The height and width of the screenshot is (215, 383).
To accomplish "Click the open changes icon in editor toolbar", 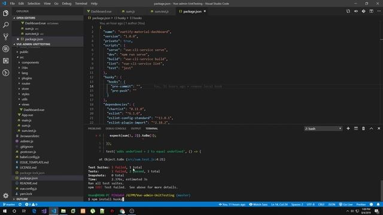I will click(348, 11).
